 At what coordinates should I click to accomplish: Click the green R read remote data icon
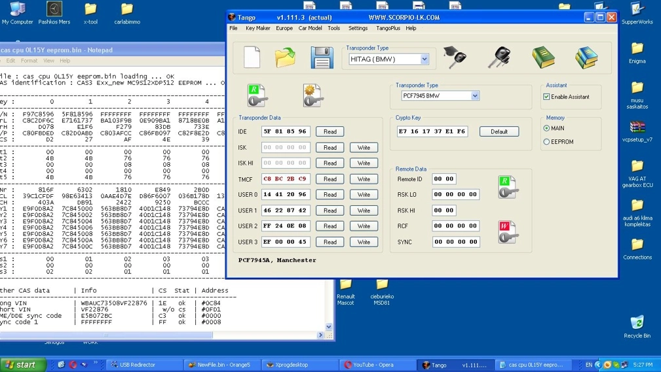click(x=508, y=187)
